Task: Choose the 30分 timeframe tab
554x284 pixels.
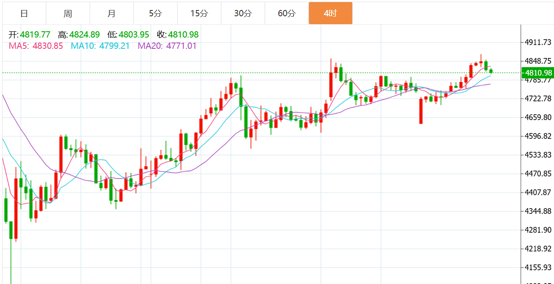Action: (243, 13)
